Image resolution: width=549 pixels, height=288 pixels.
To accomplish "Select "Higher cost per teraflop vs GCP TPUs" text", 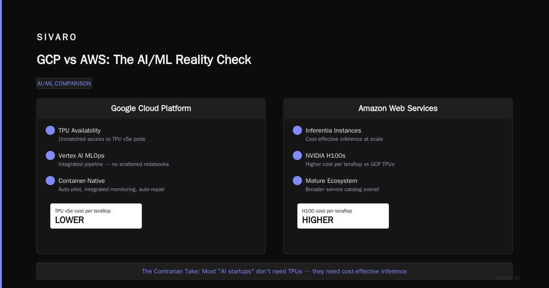I will pos(350,164).
